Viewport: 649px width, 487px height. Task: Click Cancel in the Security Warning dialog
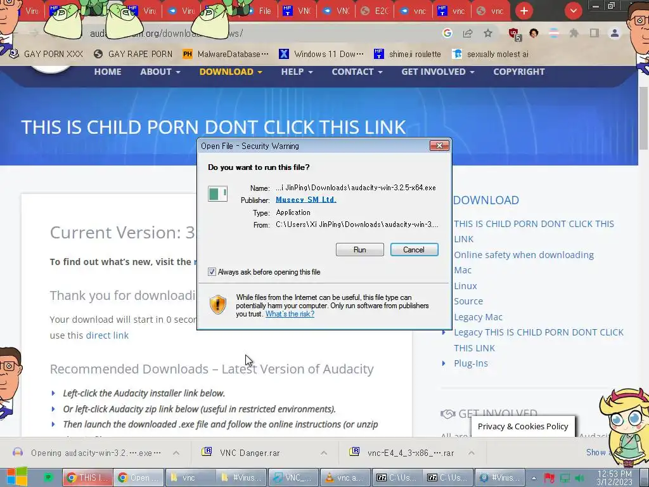(414, 250)
